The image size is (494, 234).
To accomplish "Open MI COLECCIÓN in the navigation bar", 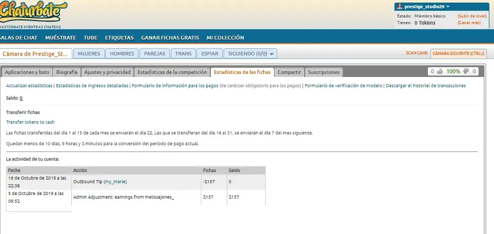I will tap(225, 38).
